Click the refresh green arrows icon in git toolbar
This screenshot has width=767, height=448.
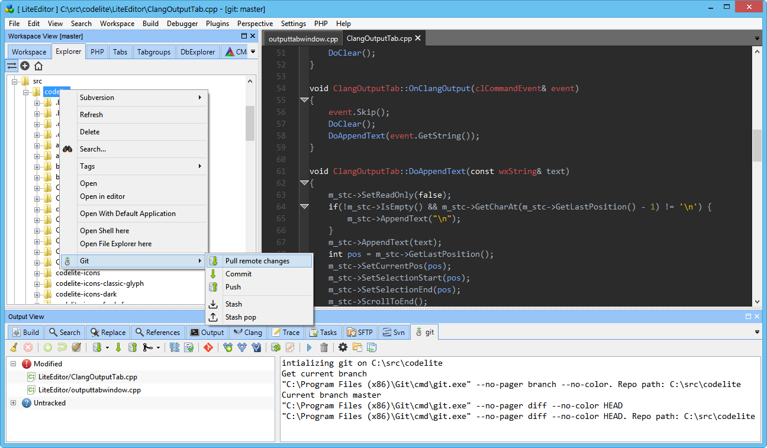[x=276, y=347]
